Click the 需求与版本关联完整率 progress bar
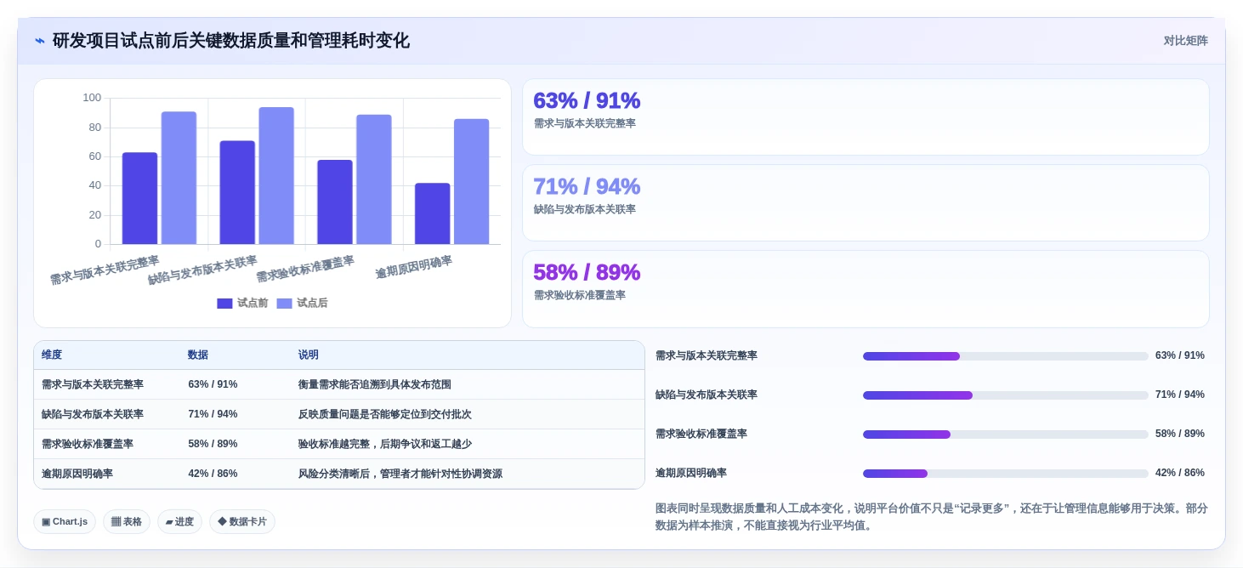Image resolution: width=1243 pixels, height=568 pixels. click(1006, 356)
